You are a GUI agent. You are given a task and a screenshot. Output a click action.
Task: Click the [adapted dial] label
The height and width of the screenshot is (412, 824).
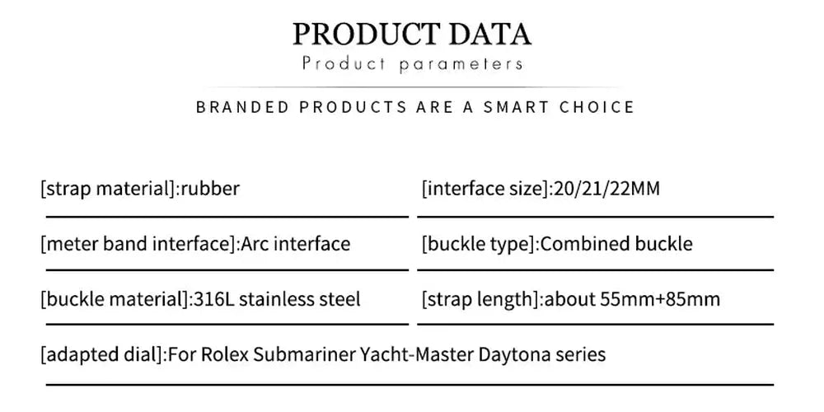tap(102, 354)
